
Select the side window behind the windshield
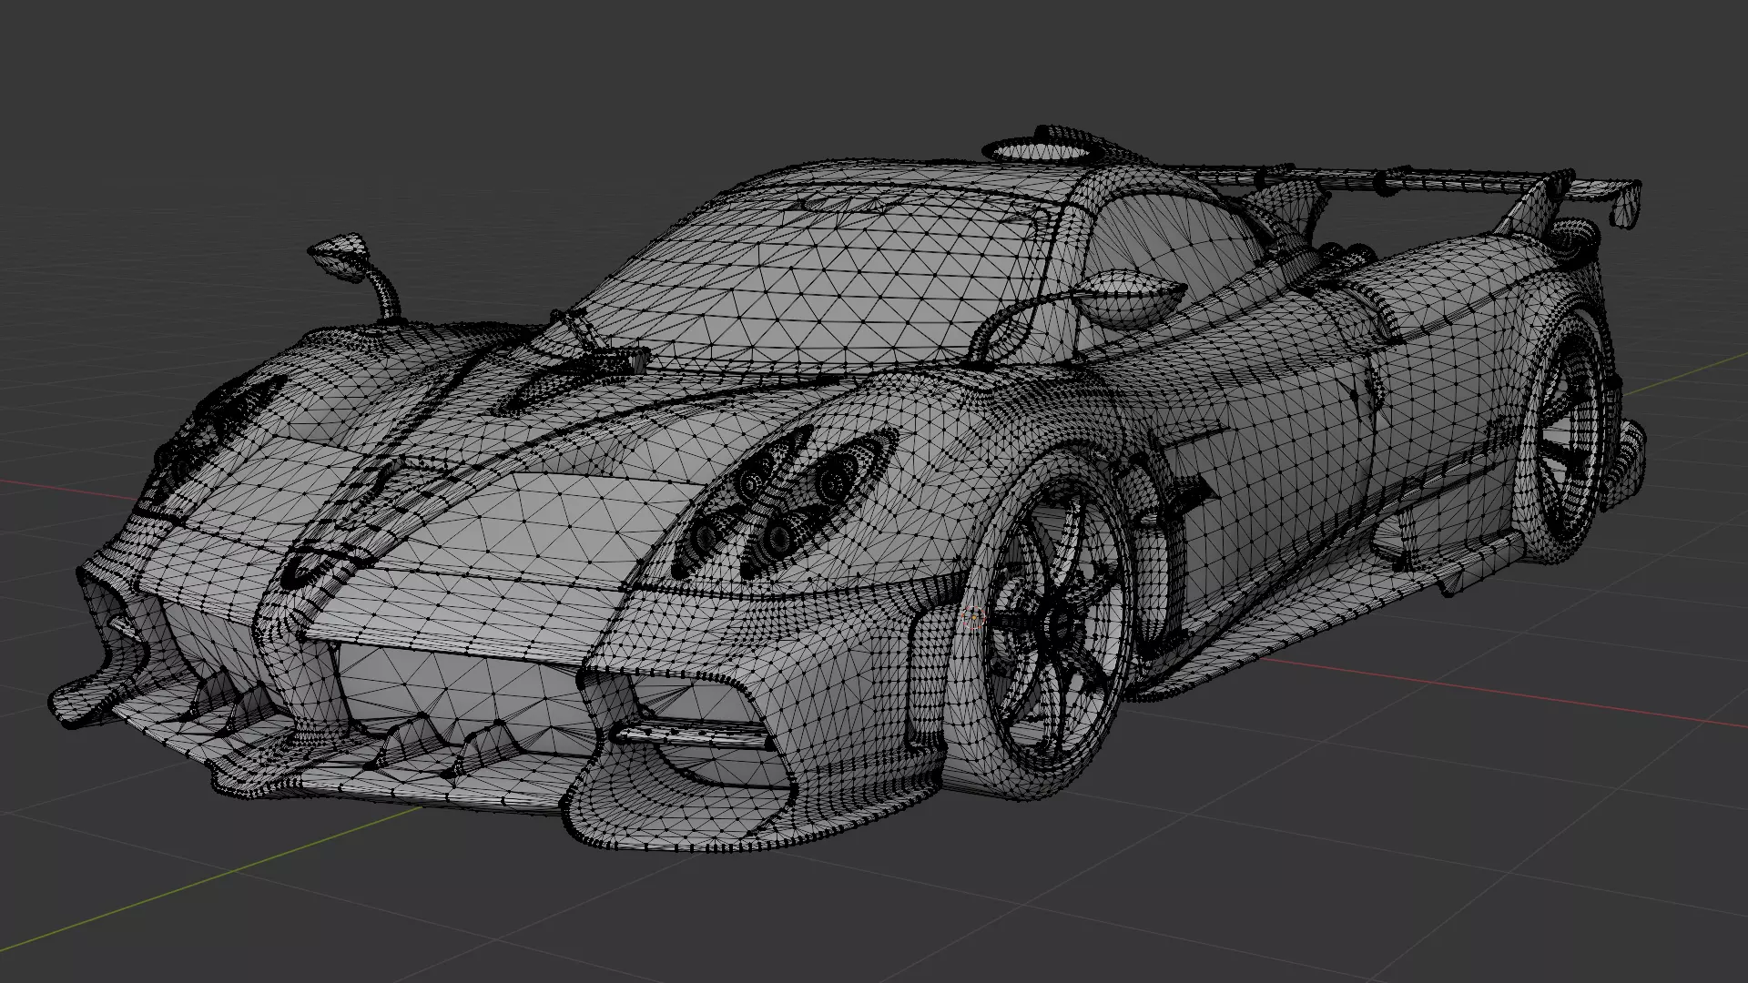coord(1174,246)
